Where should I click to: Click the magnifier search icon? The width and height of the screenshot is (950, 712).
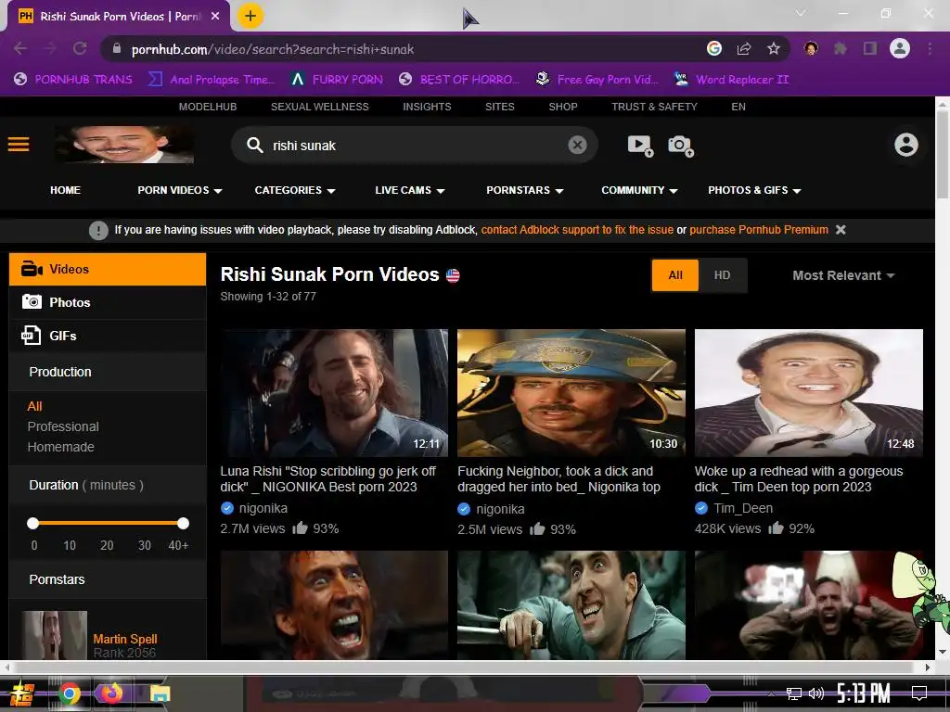pyautogui.click(x=254, y=146)
